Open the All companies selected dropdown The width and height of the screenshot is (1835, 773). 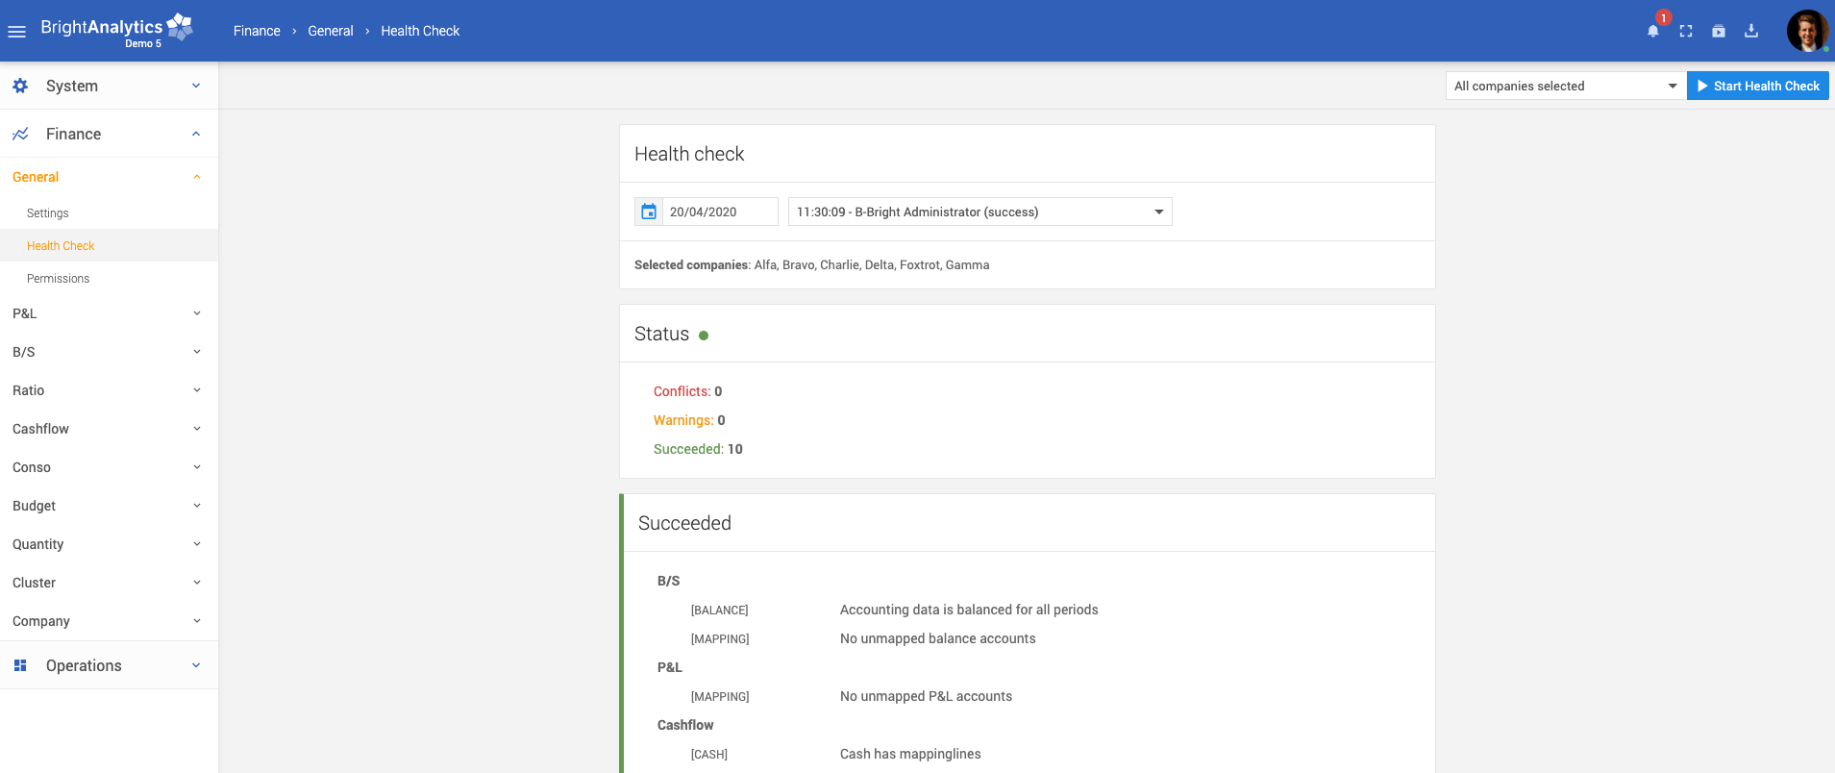[x=1566, y=86]
